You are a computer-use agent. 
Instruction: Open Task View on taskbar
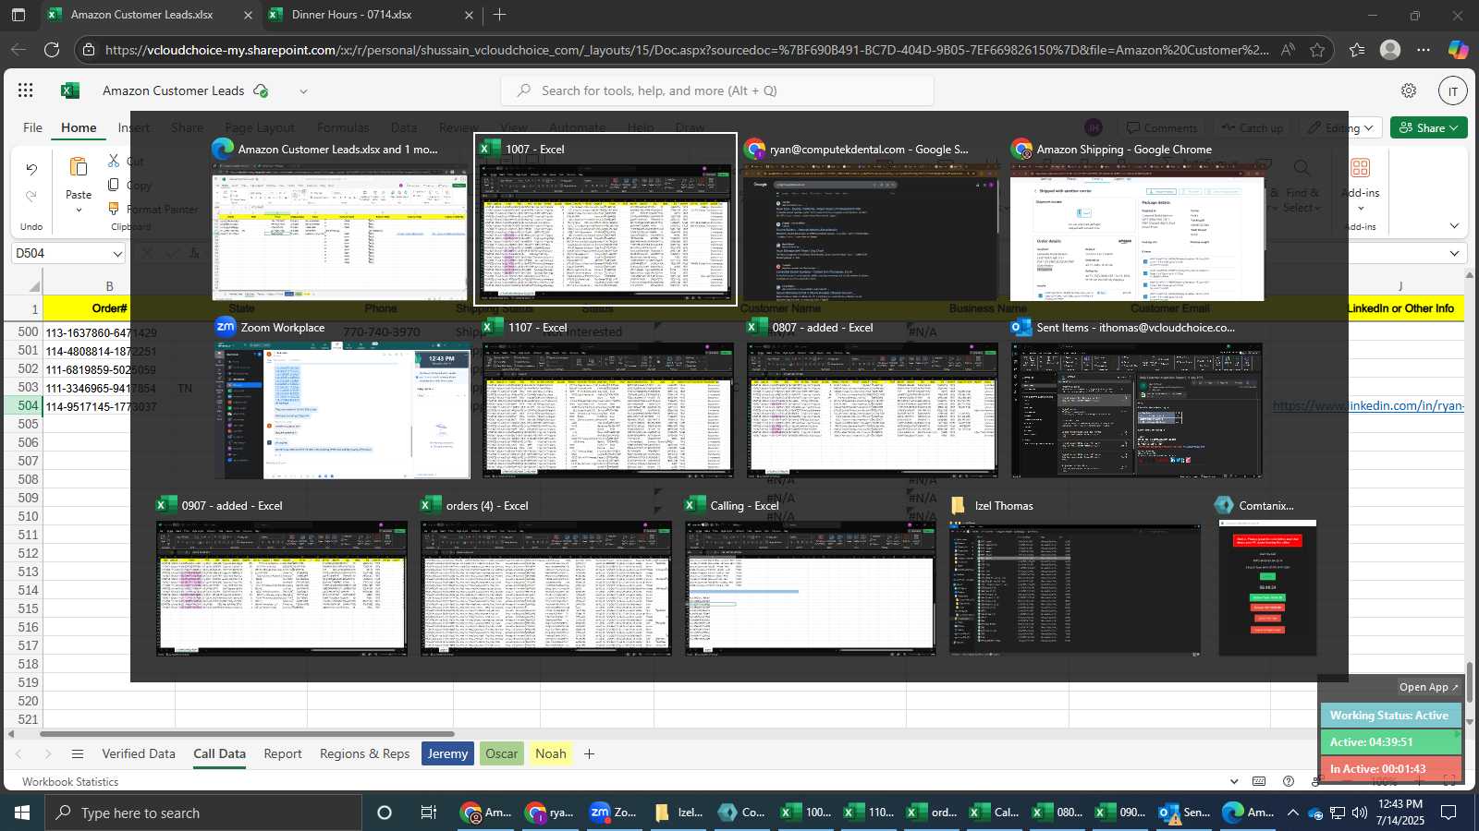(x=429, y=813)
